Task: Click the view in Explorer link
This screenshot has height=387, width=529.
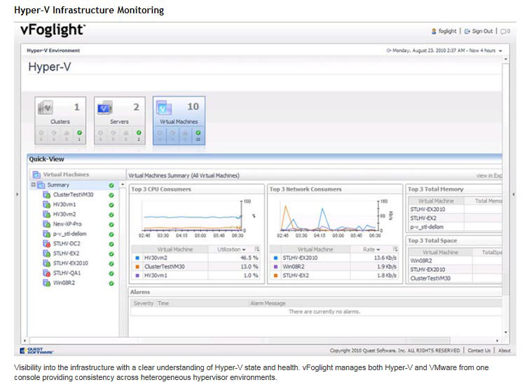Action: point(489,175)
